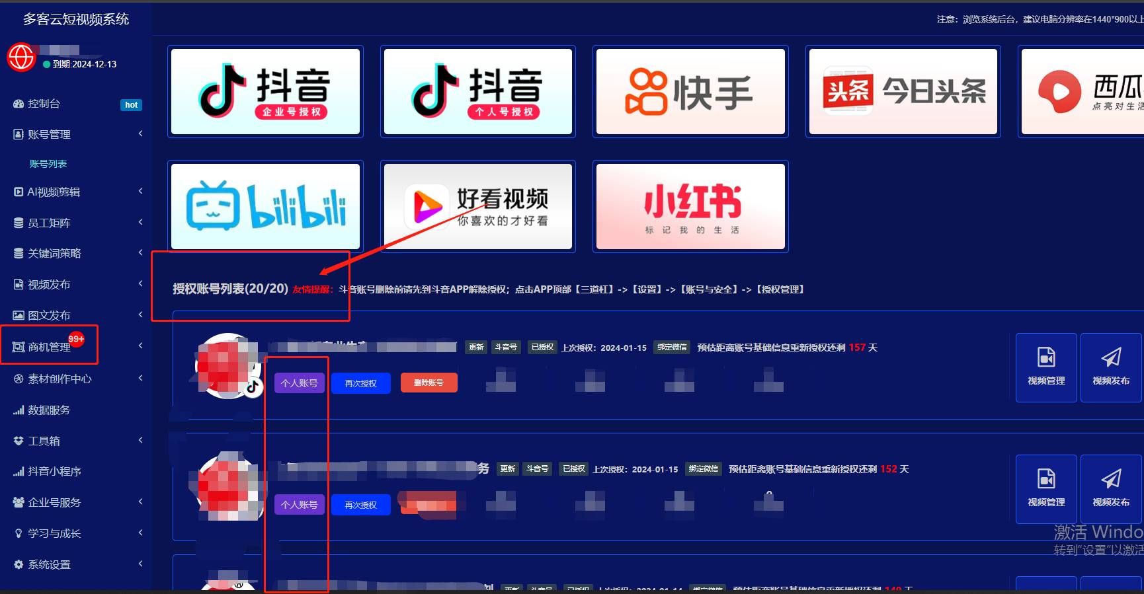Expand the 视频发布 sidebar chevron

pos(140,284)
